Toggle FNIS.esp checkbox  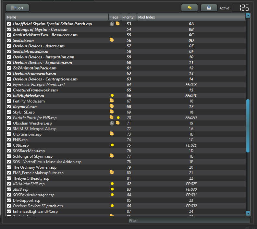point(9,140)
